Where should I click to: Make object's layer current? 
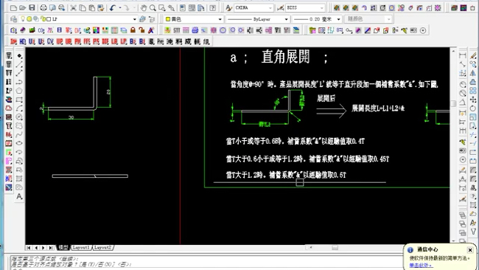[x=142, y=19]
